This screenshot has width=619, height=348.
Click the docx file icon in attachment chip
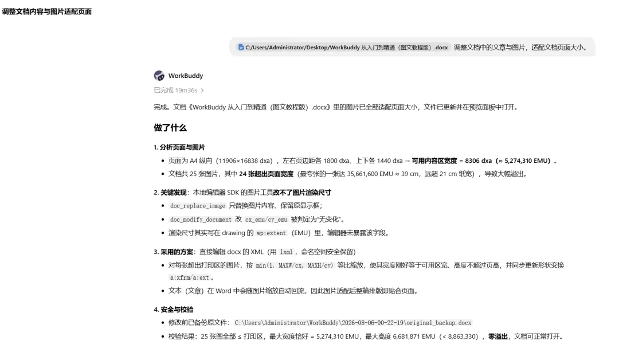pyautogui.click(x=241, y=47)
